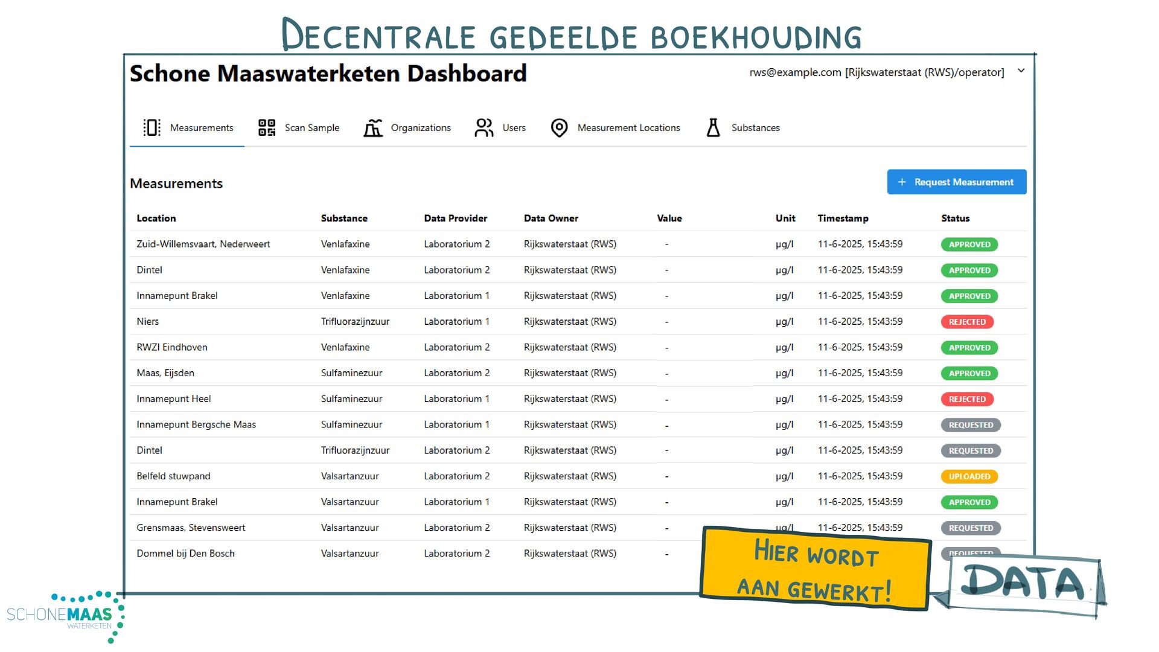Click the Users people icon
Screen dimensions: 1159x652
tap(484, 127)
